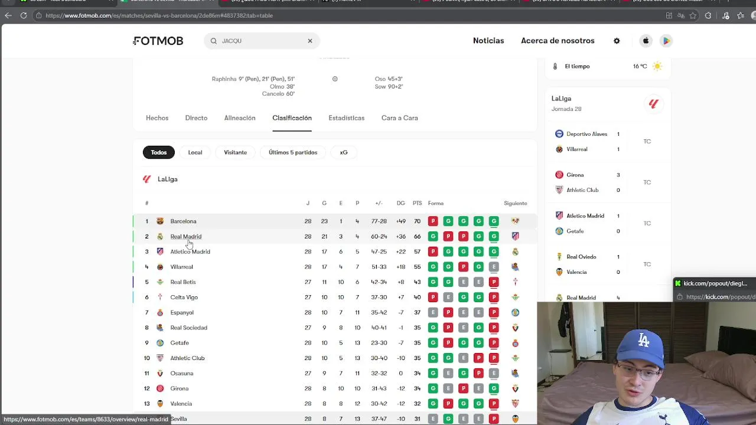Click Espanyol crest in standings
This screenshot has height=425, width=756.
[160, 312]
